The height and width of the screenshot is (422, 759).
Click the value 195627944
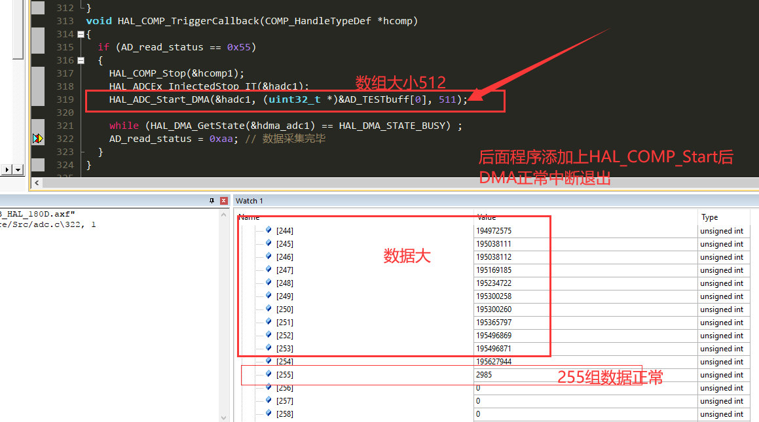pos(493,361)
